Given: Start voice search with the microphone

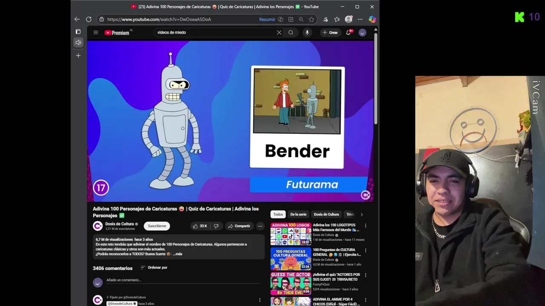Looking at the screenshot, I should [x=307, y=32].
